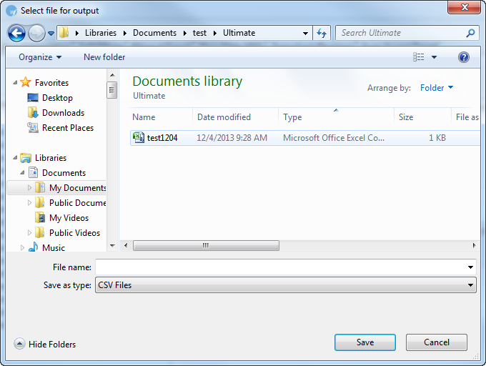
Task: Click the horizontal scrollbar in file list
Action: tap(206, 245)
